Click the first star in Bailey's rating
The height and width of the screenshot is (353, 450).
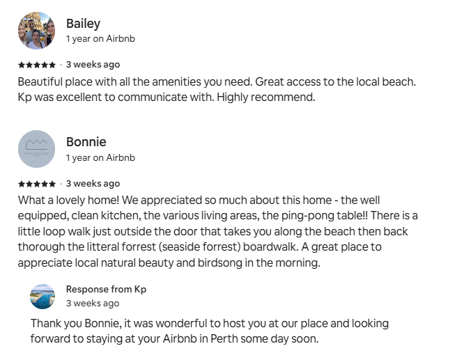point(21,65)
